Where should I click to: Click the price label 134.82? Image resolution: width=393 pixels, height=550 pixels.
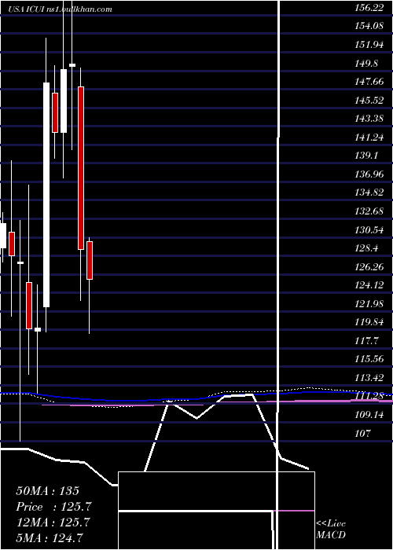(369, 193)
